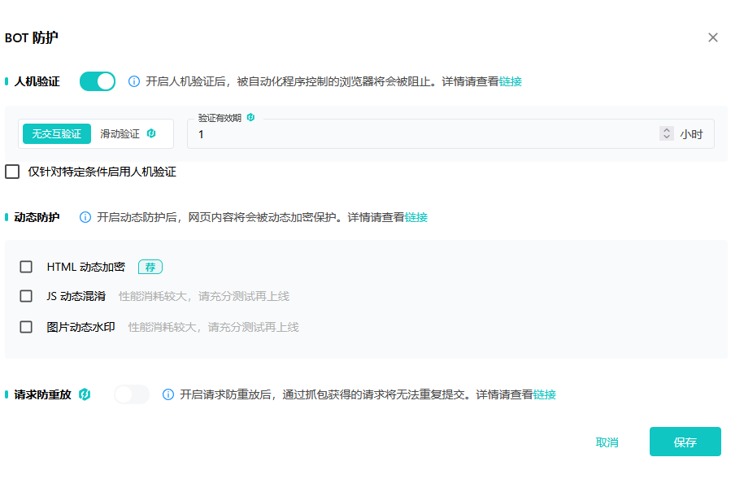Check the 图片动态水印 option

[x=26, y=327]
